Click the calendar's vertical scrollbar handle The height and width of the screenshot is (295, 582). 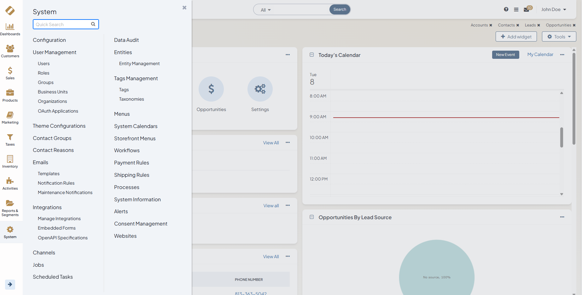[562, 137]
